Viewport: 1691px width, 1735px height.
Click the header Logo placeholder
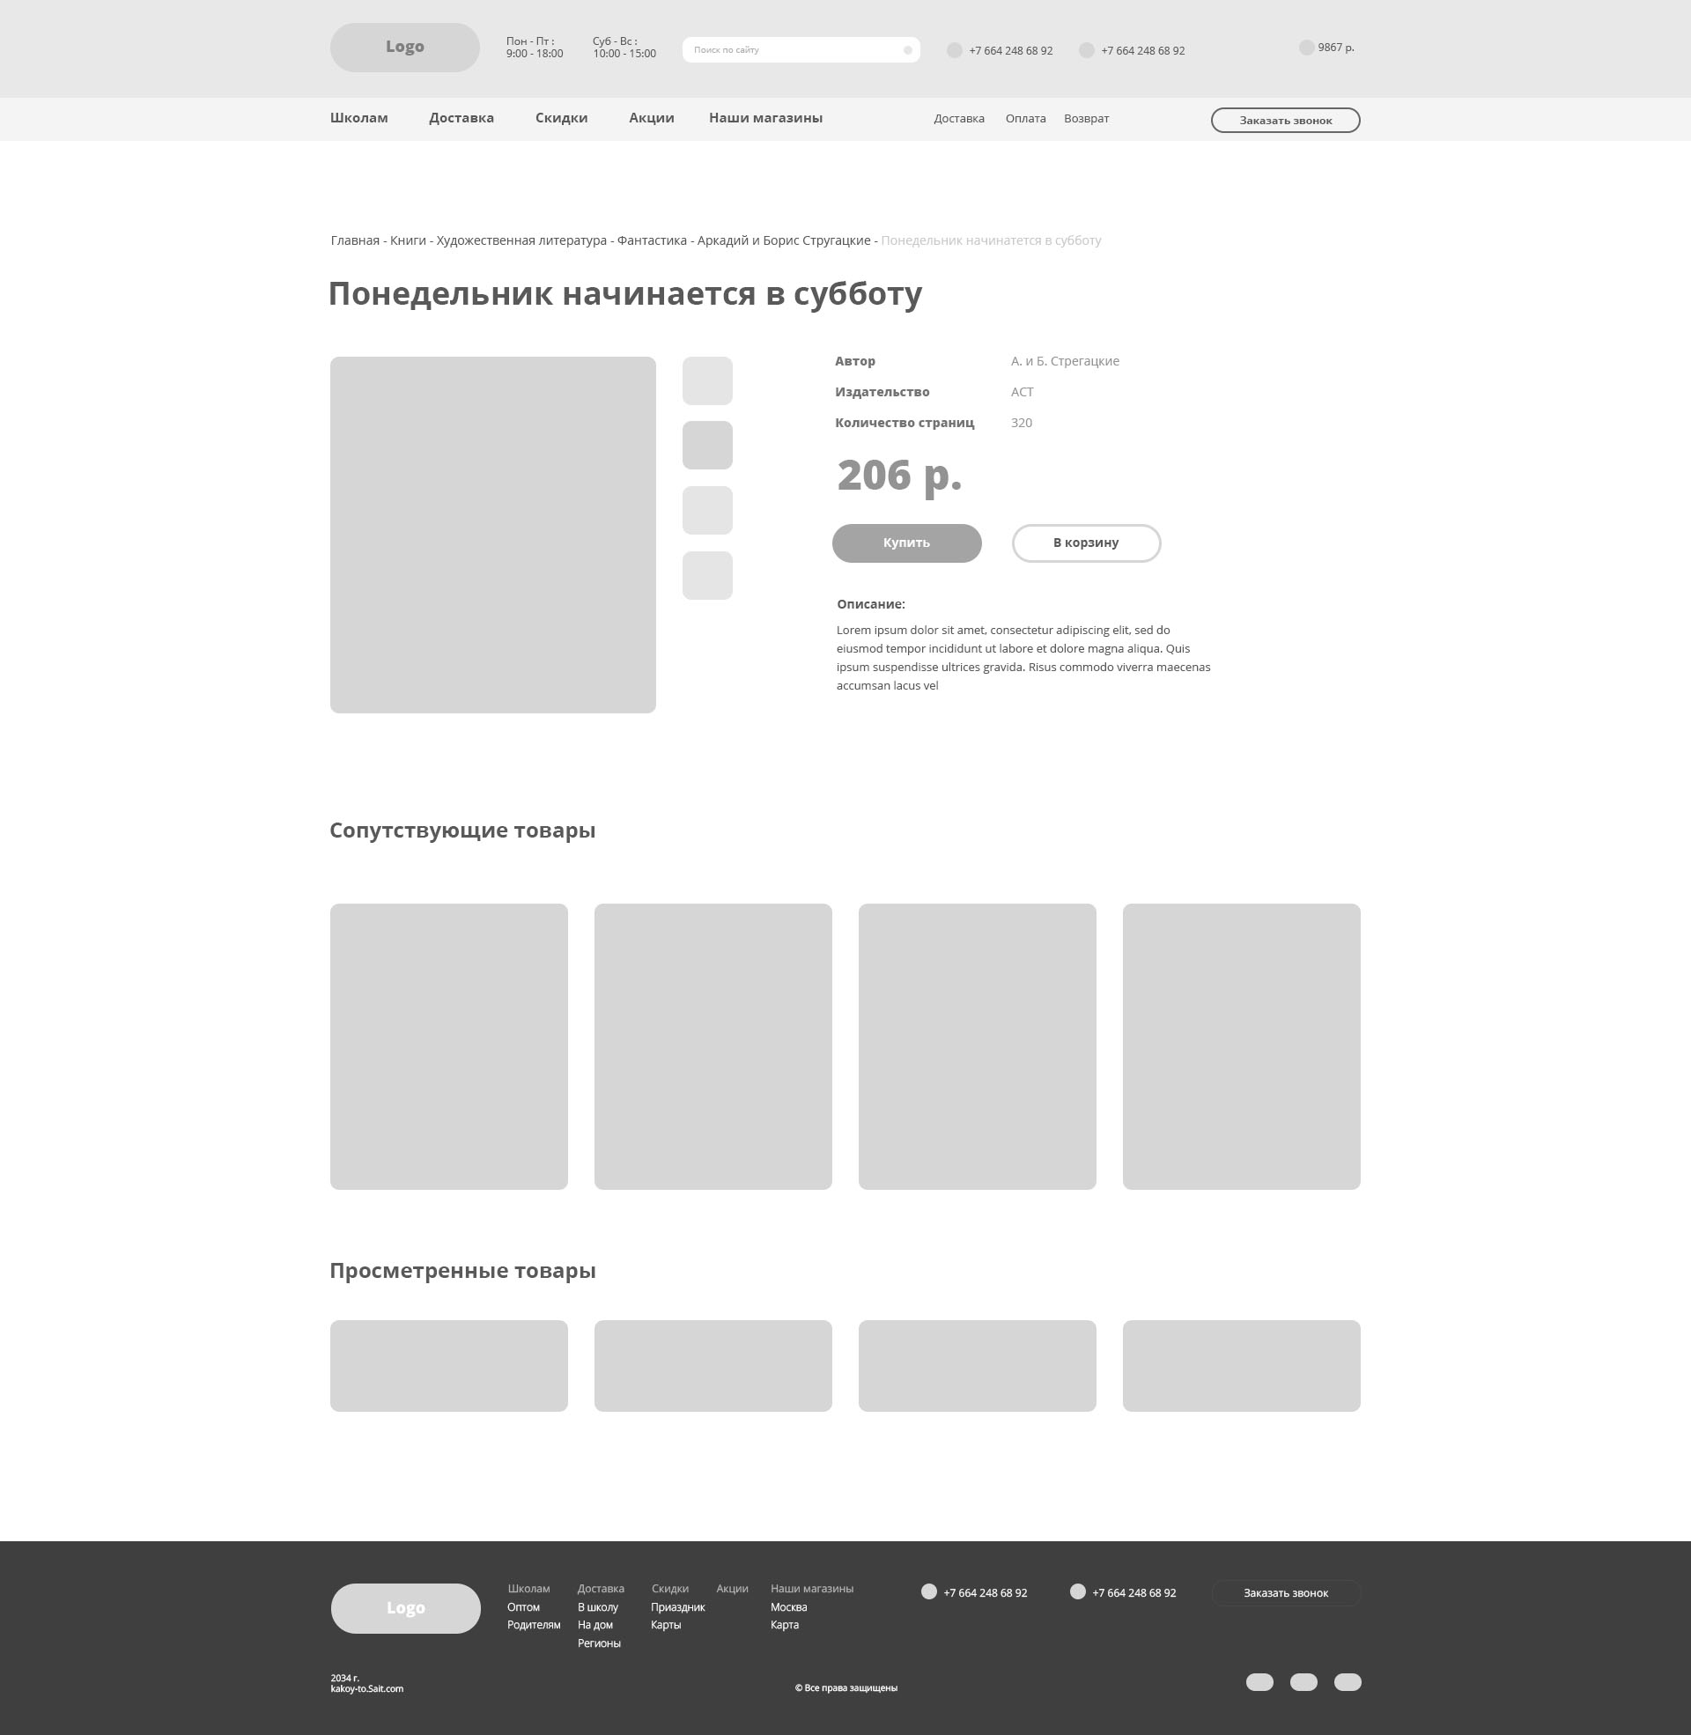coord(404,47)
